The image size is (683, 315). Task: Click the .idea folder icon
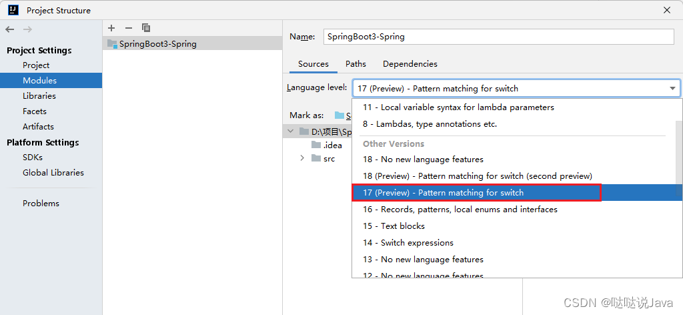[315, 145]
